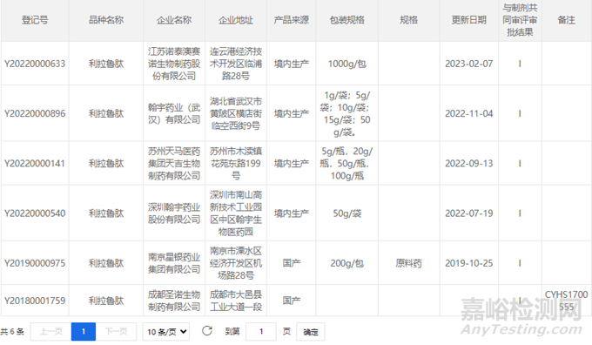The image size is (592, 345).
Task: Select the 登记号 column header
Action: click(35, 20)
